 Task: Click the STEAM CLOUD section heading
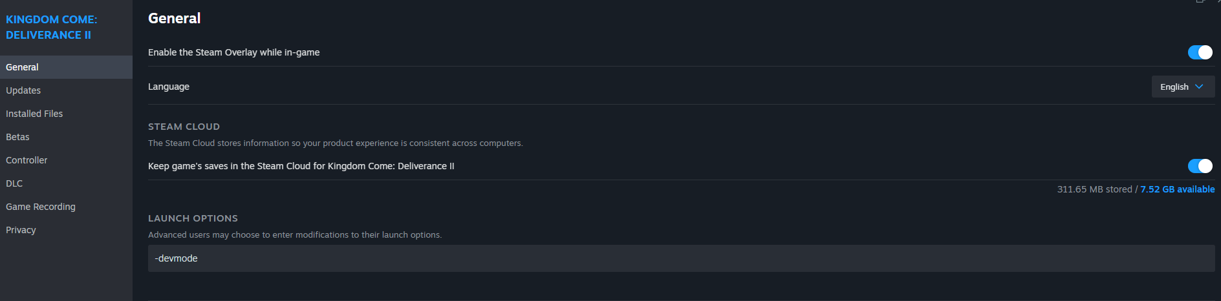click(184, 127)
